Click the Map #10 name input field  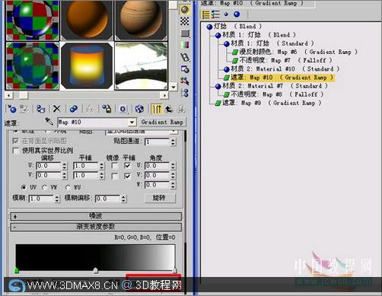coord(93,123)
